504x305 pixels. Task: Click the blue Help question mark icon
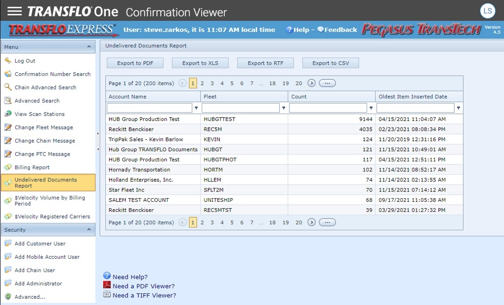289,30
